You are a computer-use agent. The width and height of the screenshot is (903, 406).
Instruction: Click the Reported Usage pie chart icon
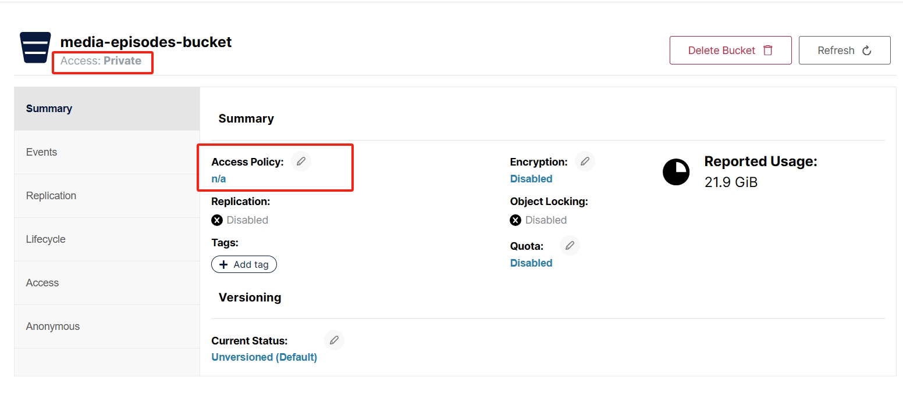tap(676, 172)
